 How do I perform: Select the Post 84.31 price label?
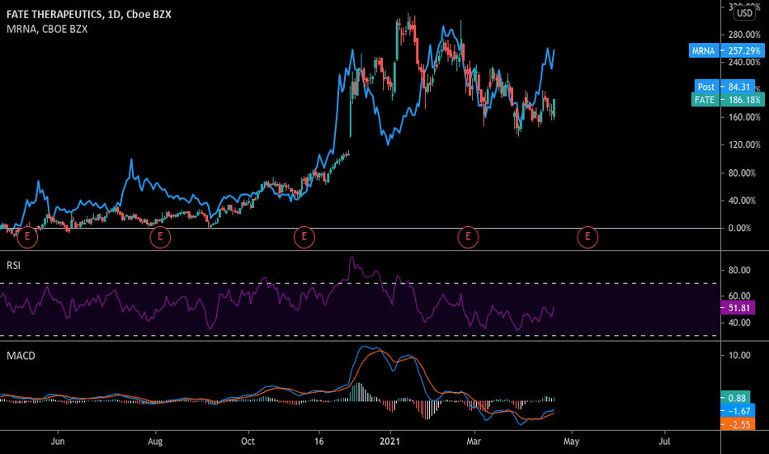click(725, 87)
